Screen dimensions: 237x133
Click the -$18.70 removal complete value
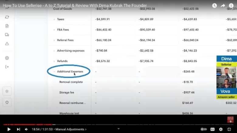point(187,82)
